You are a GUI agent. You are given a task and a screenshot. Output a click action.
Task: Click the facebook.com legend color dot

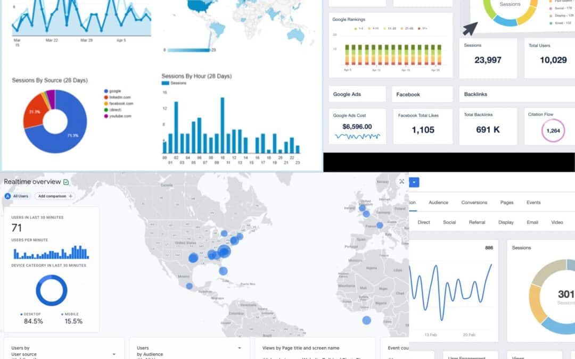pyautogui.click(x=106, y=103)
